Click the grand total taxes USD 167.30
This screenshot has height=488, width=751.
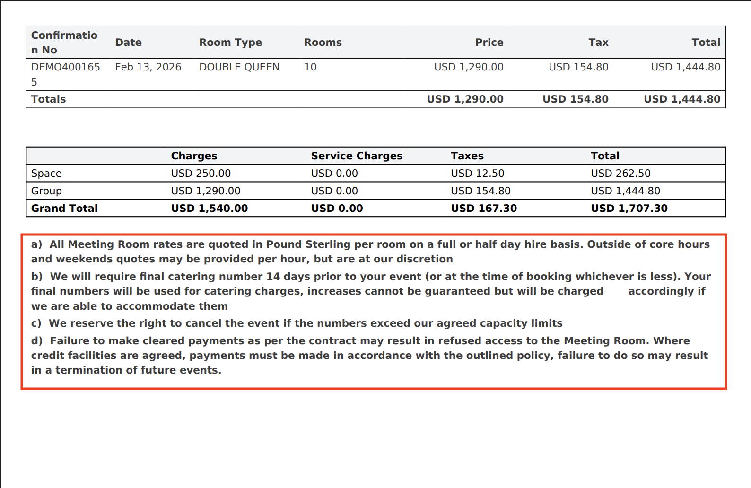point(483,209)
